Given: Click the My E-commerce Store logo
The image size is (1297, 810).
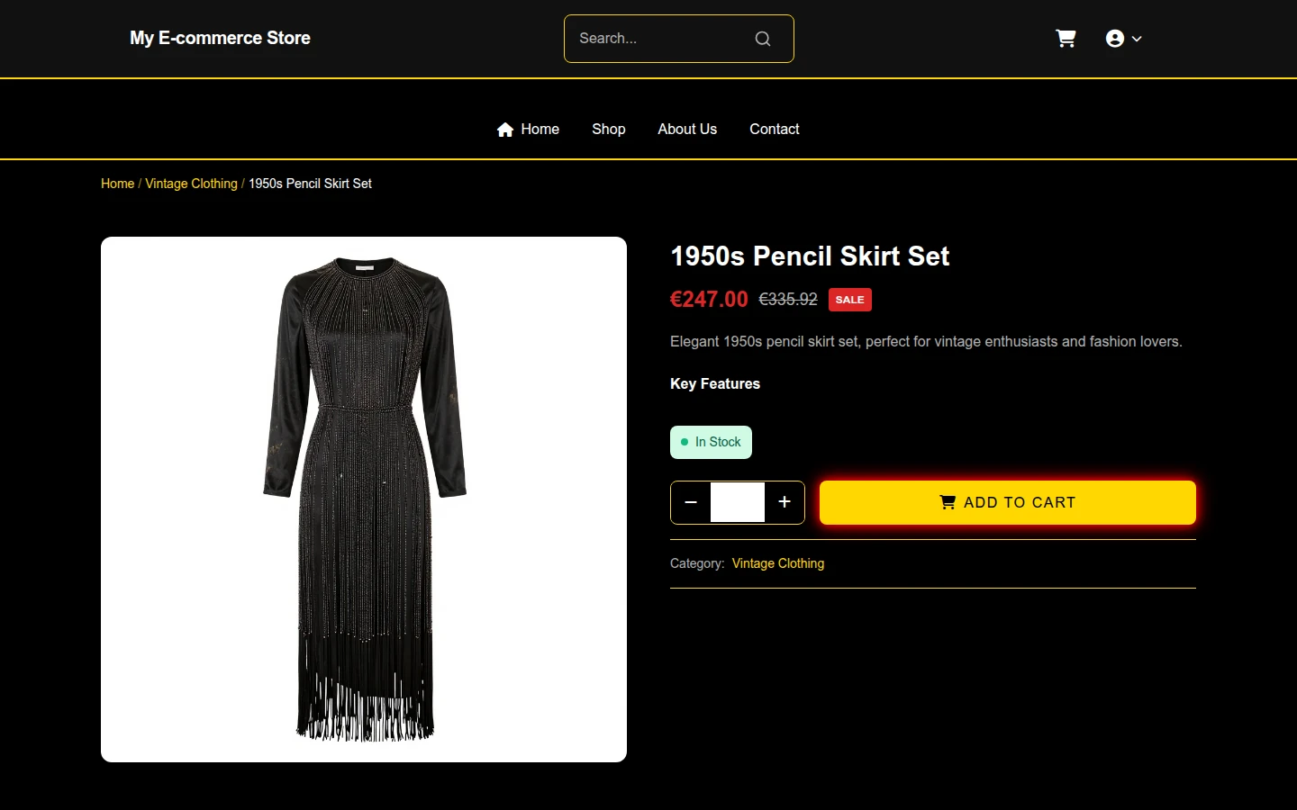Looking at the screenshot, I should [x=220, y=38].
